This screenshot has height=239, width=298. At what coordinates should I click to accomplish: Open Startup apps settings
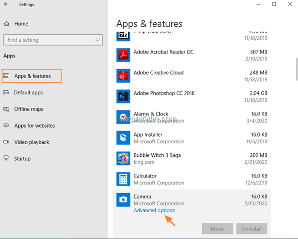[x=22, y=159]
